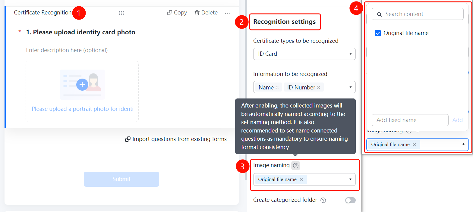The height and width of the screenshot is (212, 473).
Task: Click the Copy icon on the question card
Action: click(170, 13)
